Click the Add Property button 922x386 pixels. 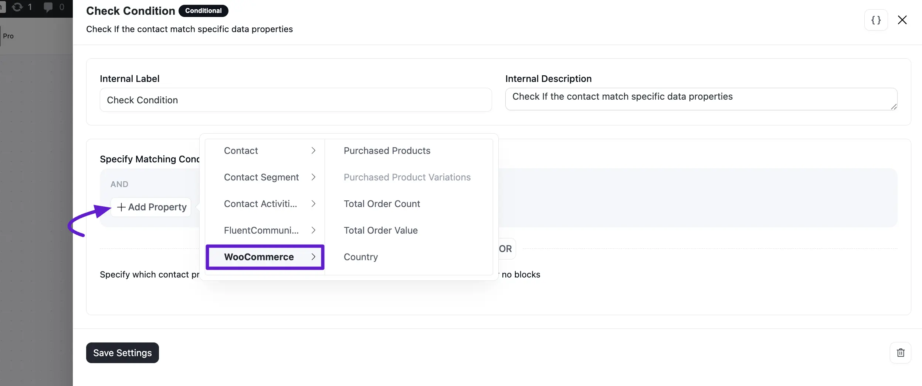click(151, 207)
